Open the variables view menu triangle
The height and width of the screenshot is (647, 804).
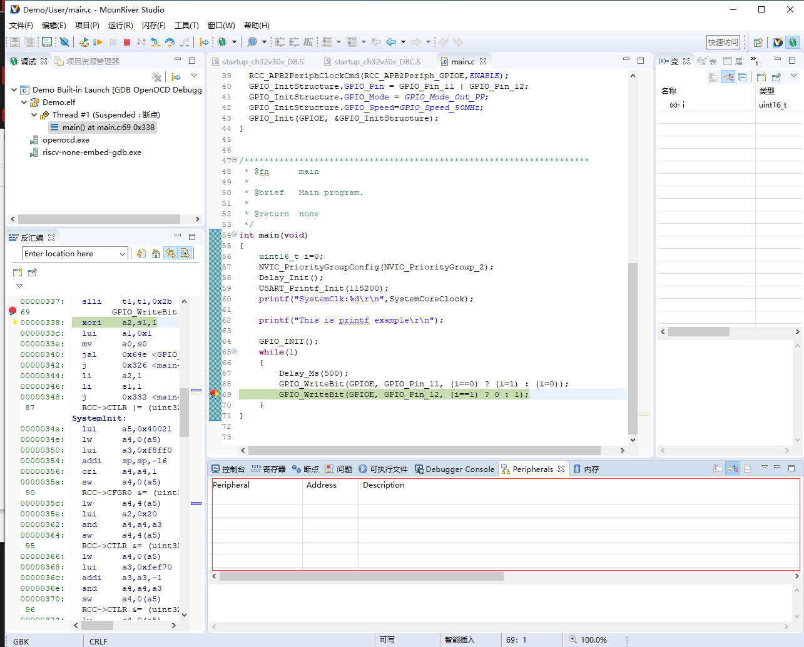(x=794, y=76)
